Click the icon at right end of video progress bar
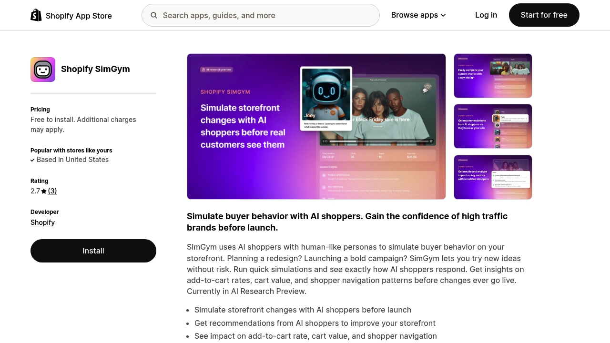 point(431,141)
